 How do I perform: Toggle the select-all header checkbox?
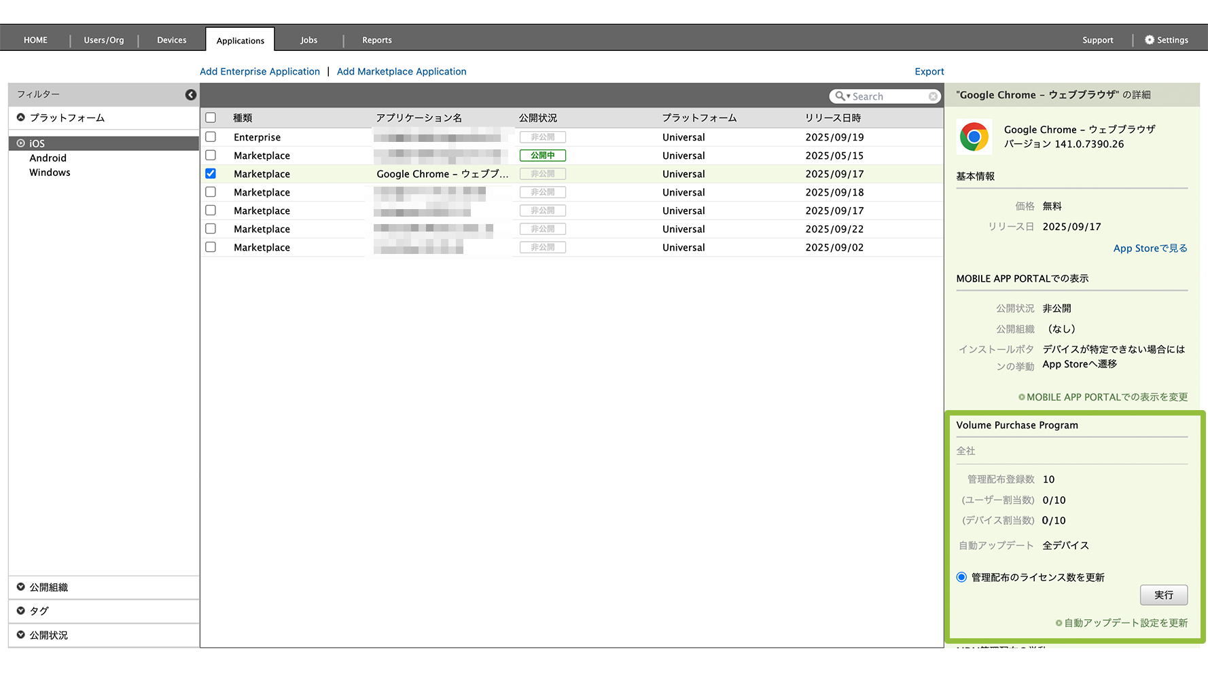point(211,117)
